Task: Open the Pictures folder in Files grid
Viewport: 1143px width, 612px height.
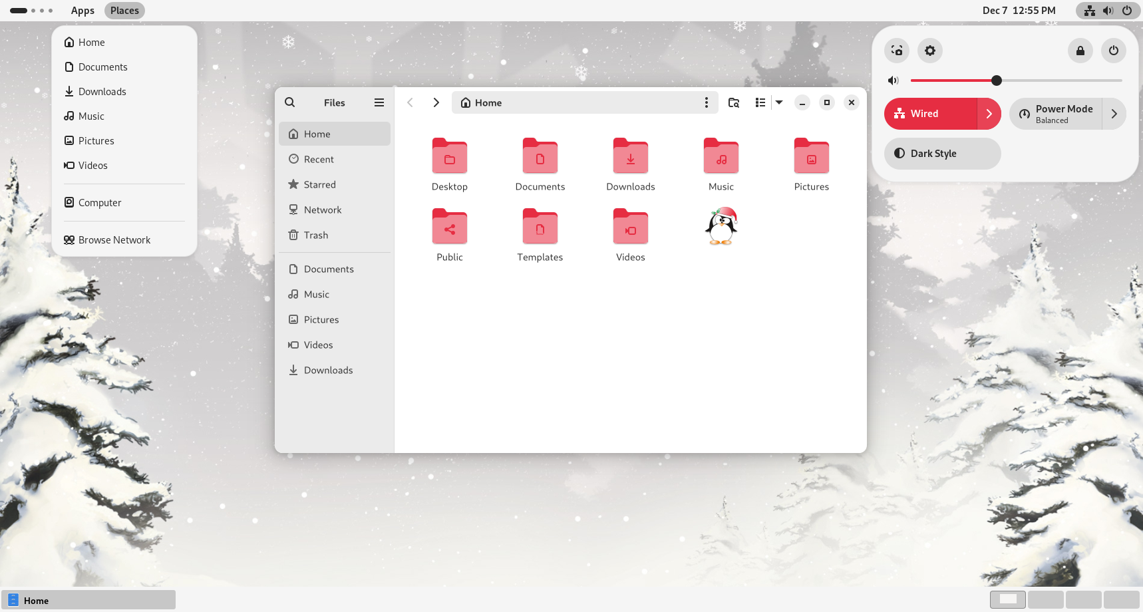Action: pyautogui.click(x=812, y=156)
